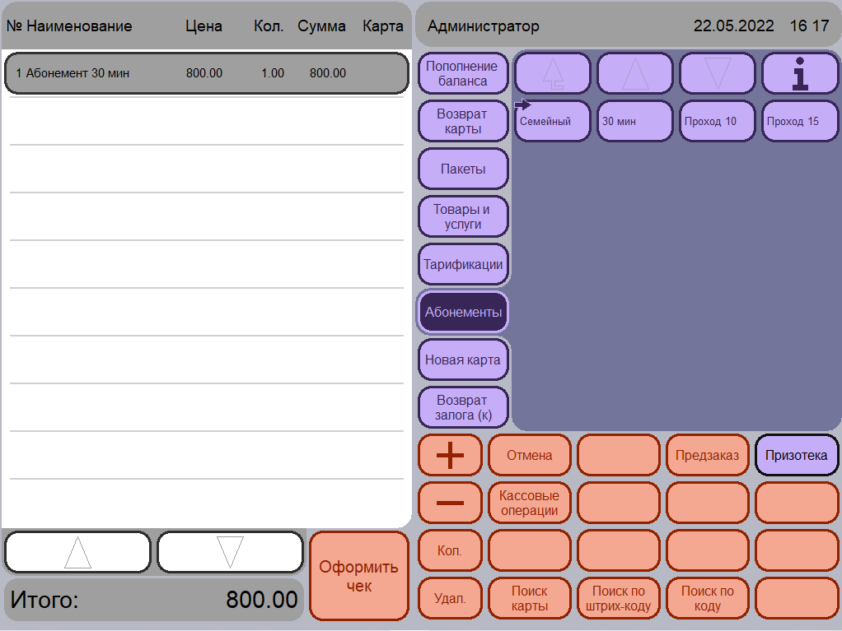Screen dimensions: 842x631
Task: Delete item with the Удал. button
Action: (x=450, y=598)
